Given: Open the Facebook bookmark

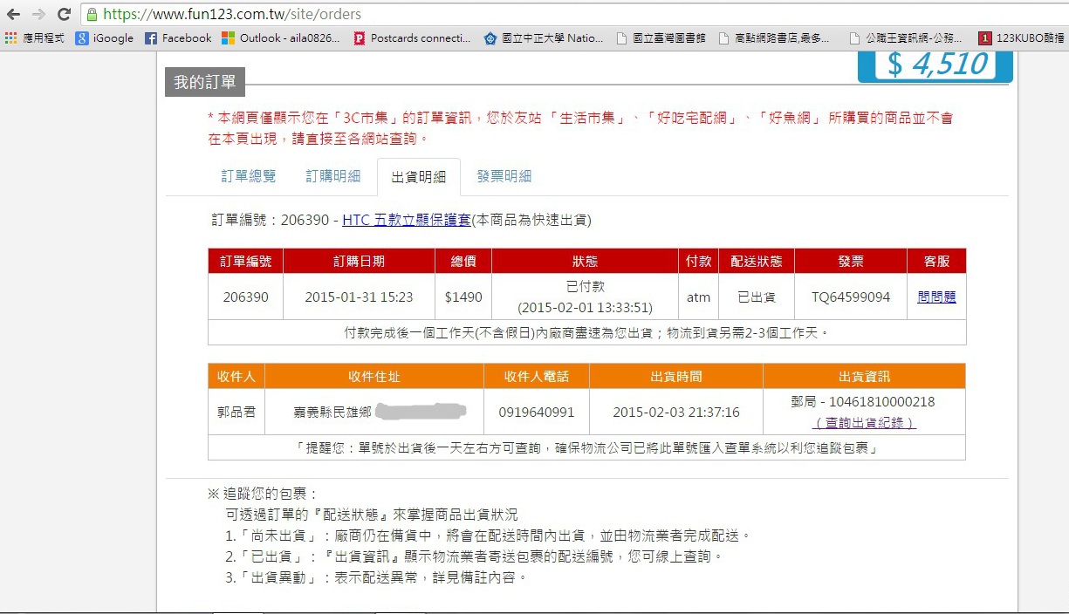Looking at the screenshot, I should coord(178,38).
